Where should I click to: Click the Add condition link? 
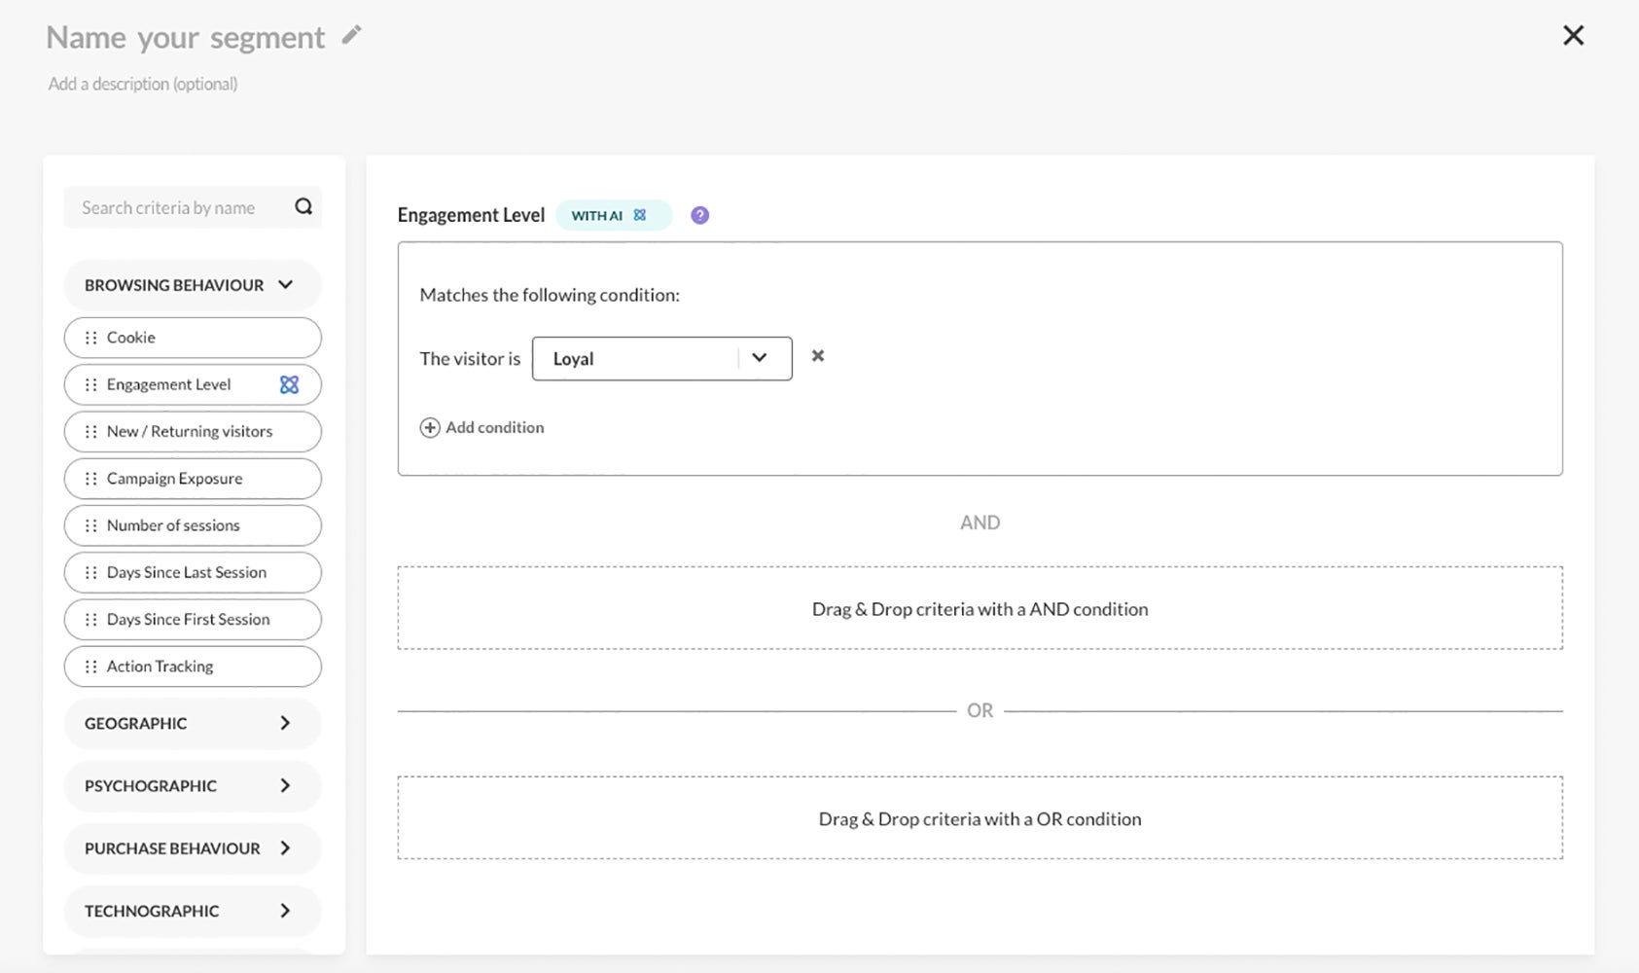(494, 428)
